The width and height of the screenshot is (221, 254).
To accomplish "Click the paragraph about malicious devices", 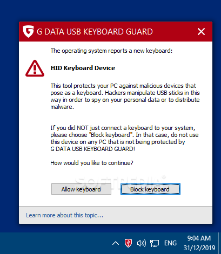I will pyautogui.click(x=125, y=96).
